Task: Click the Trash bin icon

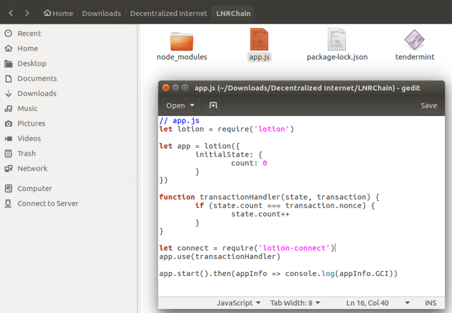Action: coord(8,153)
